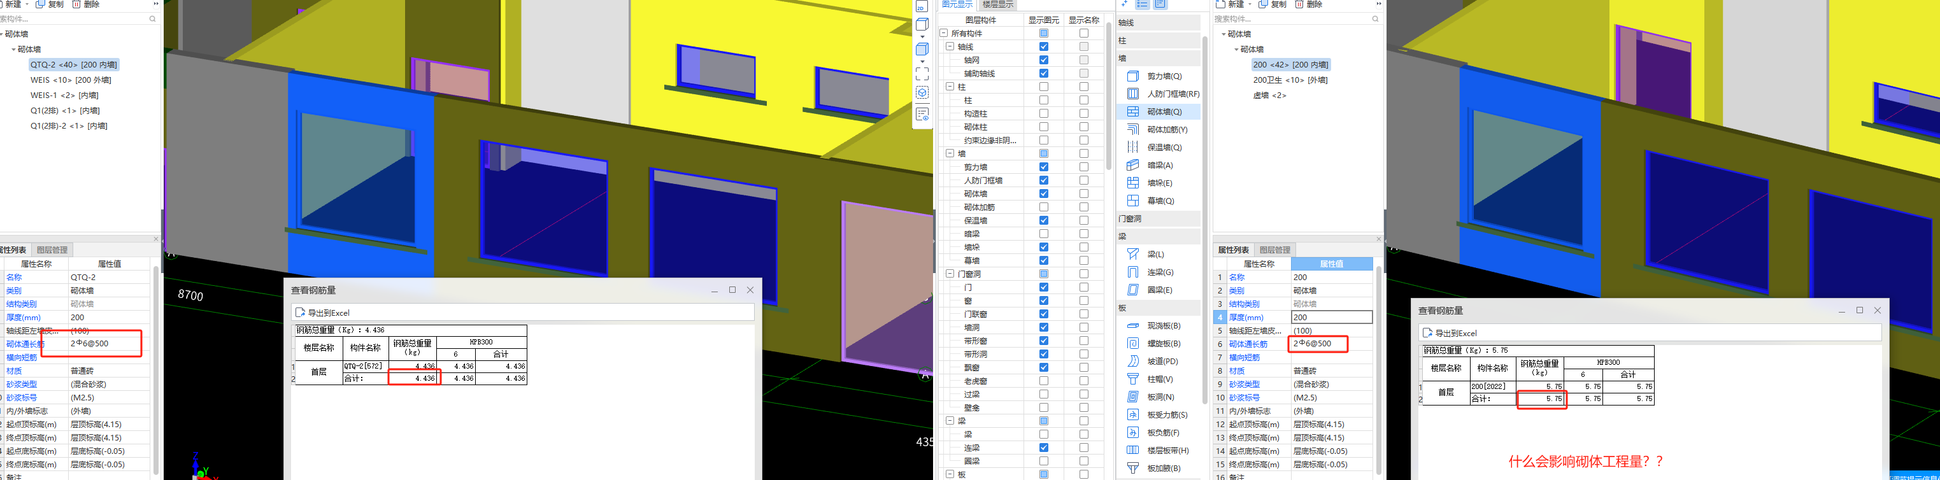Select the 螺旋板(B) icon
Viewport: 1940px width, 480px height.
pos(1132,343)
